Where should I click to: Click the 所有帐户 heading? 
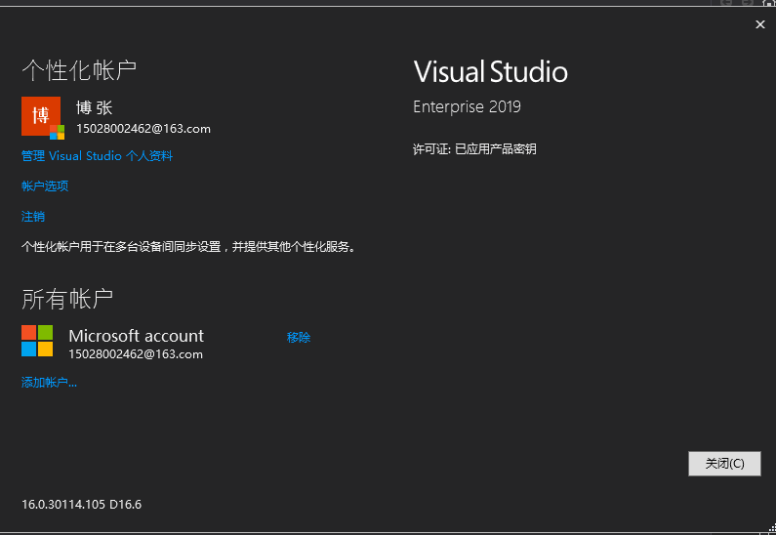click(67, 299)
